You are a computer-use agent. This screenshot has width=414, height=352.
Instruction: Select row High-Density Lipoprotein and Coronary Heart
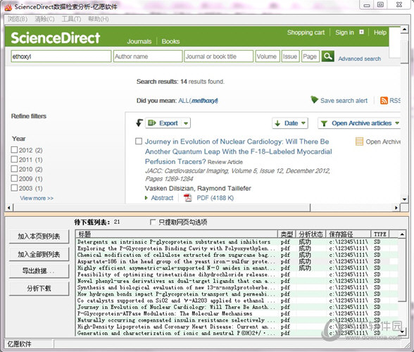pos(237,327)
